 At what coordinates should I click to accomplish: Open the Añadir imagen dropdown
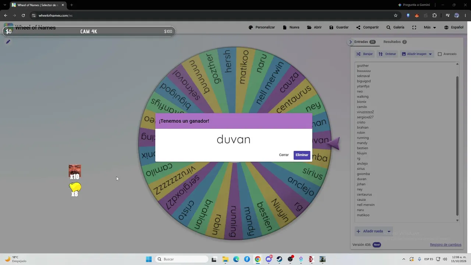[x=417, y=54]
